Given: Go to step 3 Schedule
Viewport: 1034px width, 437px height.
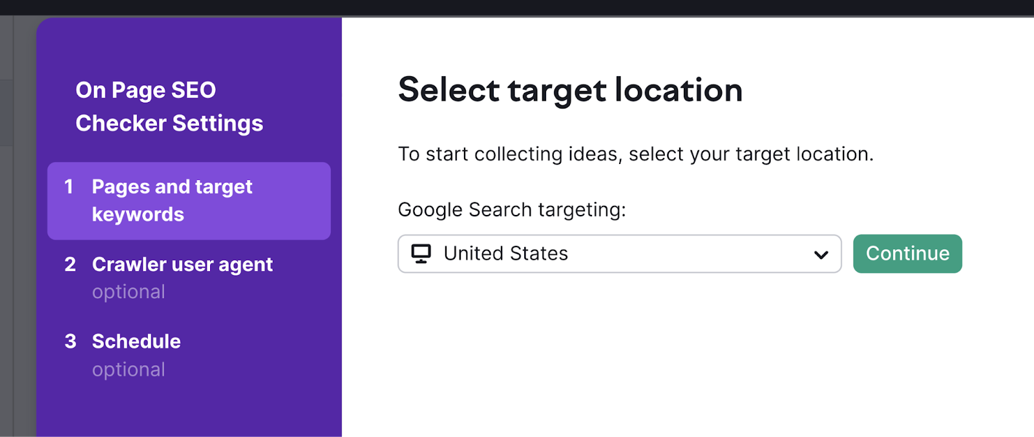Looking at the screenshot, I should 136,341.
